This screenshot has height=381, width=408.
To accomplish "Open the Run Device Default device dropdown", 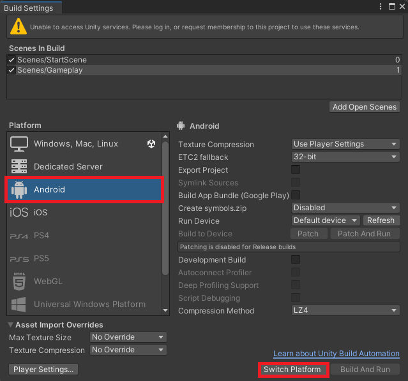I will click(326, 220).
